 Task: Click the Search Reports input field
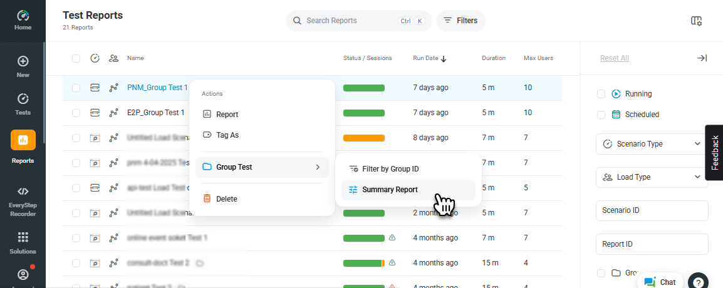pos(351,21)
